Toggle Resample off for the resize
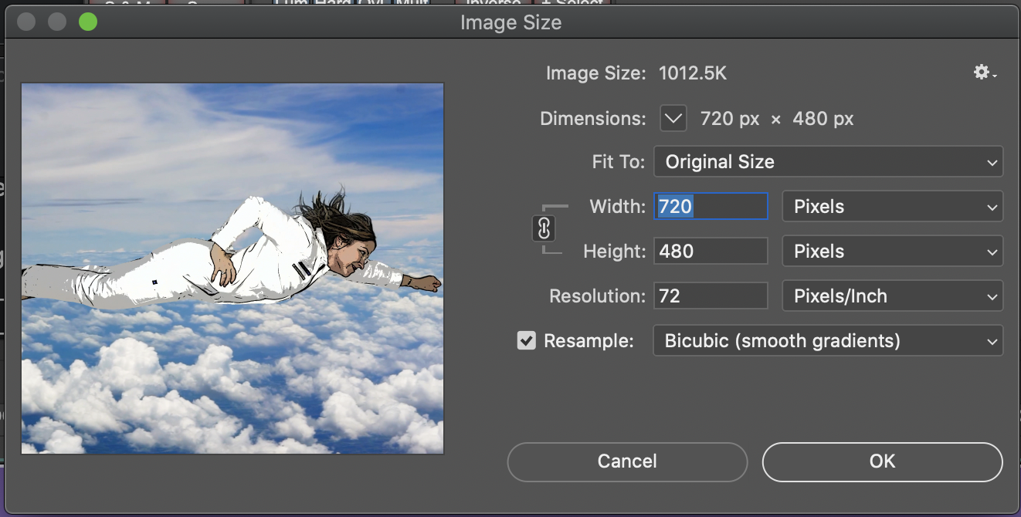The height and width of the screenshot is (517, 1021). pos(527,340)
